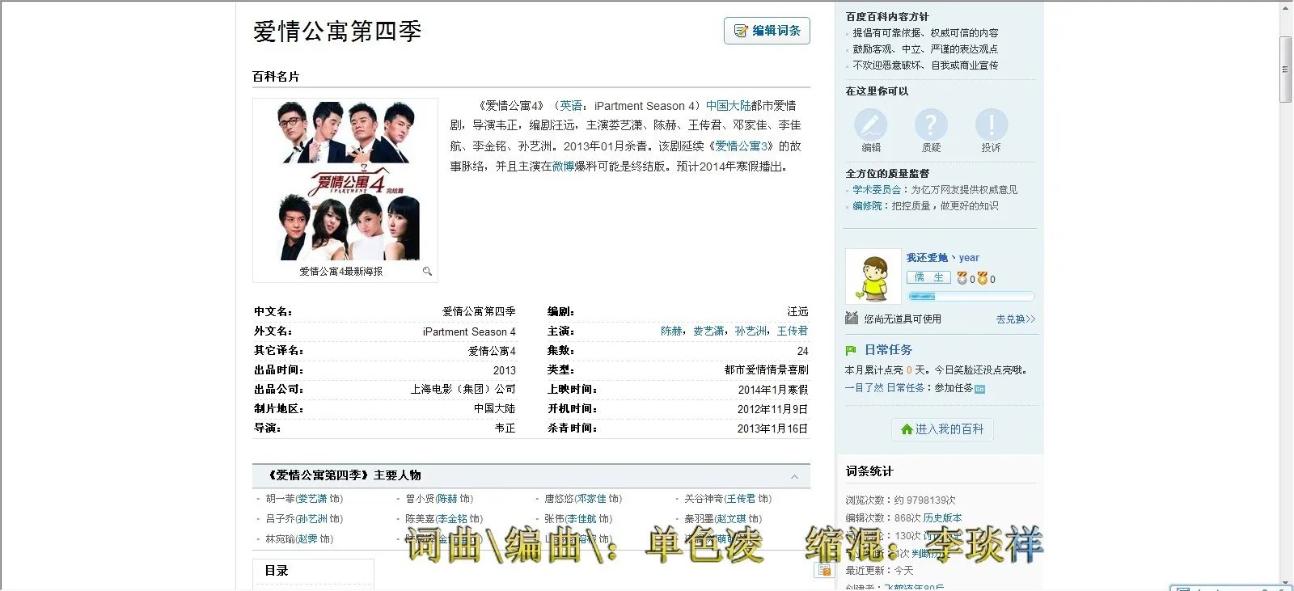Open the 英语 link in the summary
The height and width of the screenshot is (591, 1294).
tap(571, 106)
